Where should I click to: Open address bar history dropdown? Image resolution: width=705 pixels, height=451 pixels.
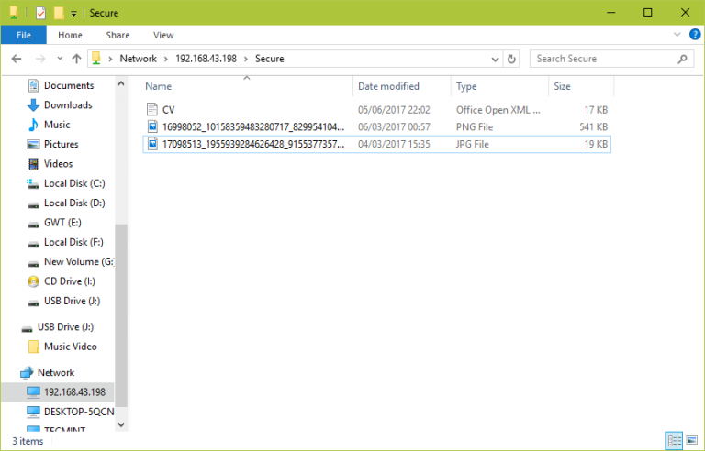(494, 59)
